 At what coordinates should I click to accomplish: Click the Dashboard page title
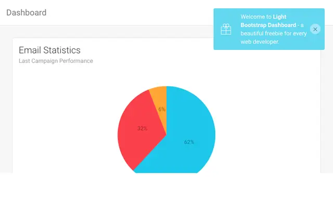27,12
